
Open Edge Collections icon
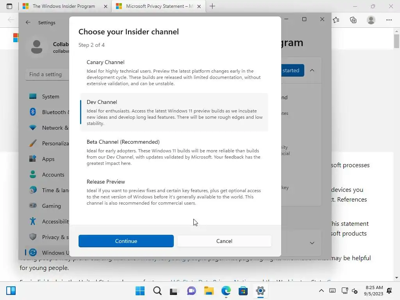point(353,20)
